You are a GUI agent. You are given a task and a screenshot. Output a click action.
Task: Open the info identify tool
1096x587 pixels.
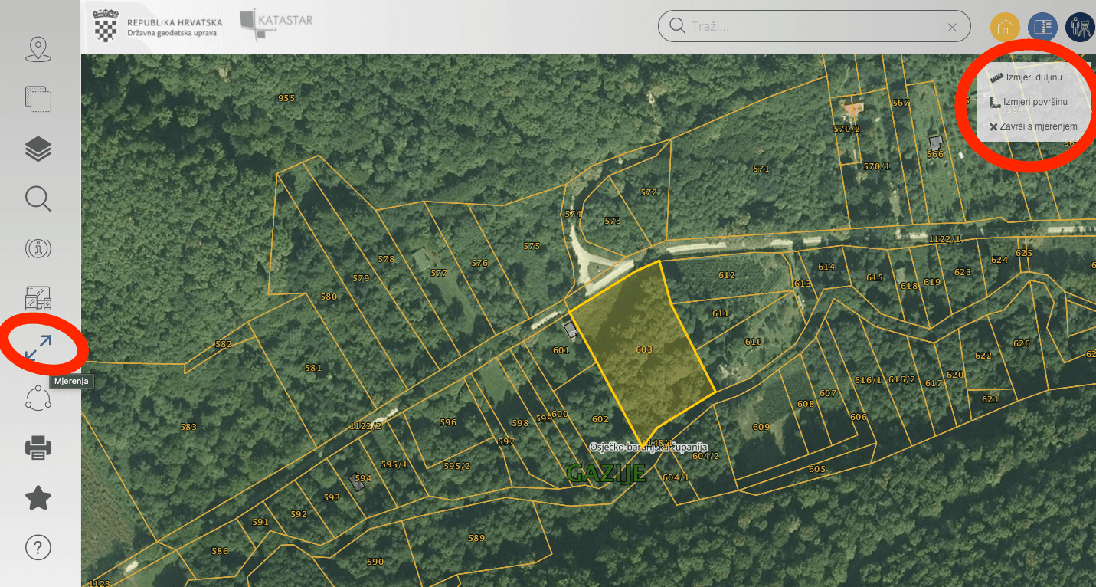(38, 248)
